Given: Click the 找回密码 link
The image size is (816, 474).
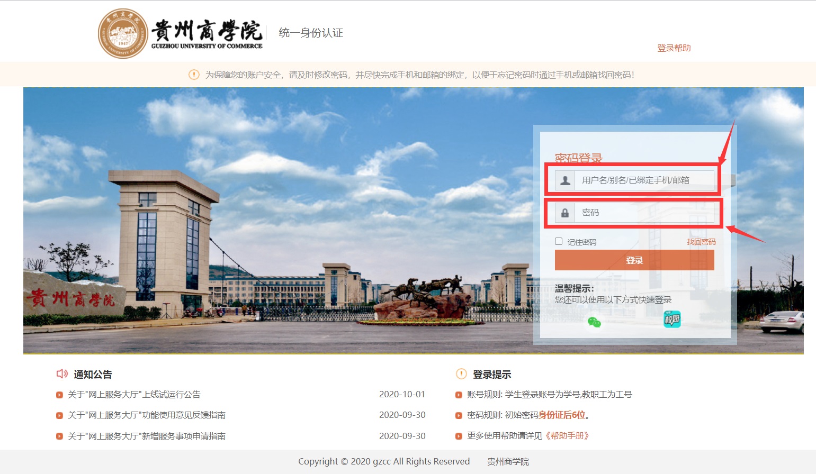Looking at the screenshot, I should [x=701, y=242].
